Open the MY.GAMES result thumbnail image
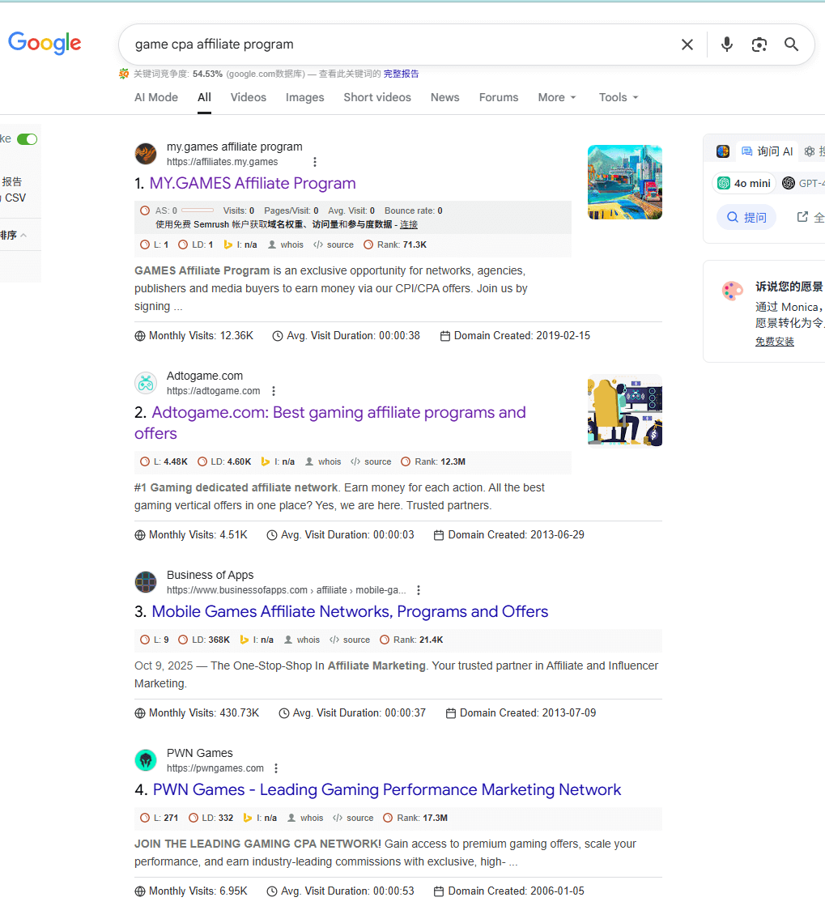This screenshot has height=910, width=825. point(625,182)
